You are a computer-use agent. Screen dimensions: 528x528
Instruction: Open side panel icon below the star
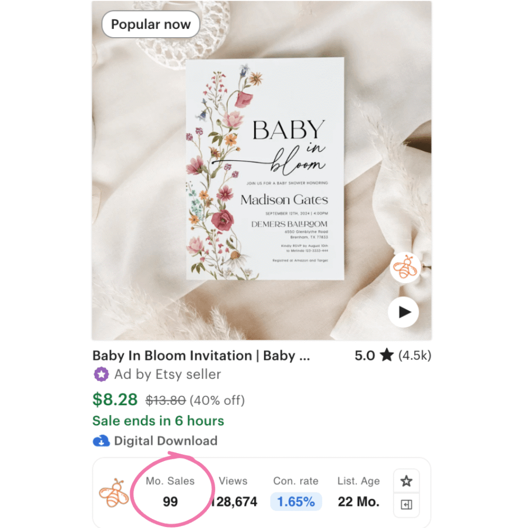click(406, 504)
